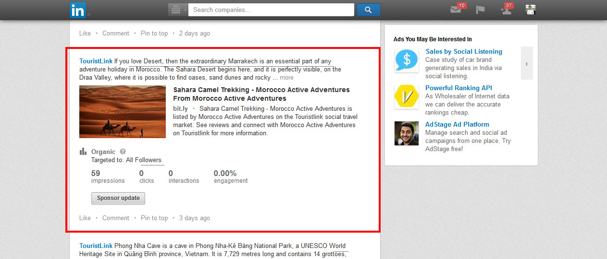
Task: Comment on the post from 3 days ago
Action: coord(116,218)
